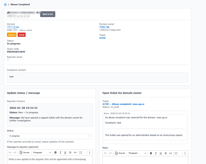Click into the message to reporter text area
This screenshot has width=206, height=164.
[50, 160]
